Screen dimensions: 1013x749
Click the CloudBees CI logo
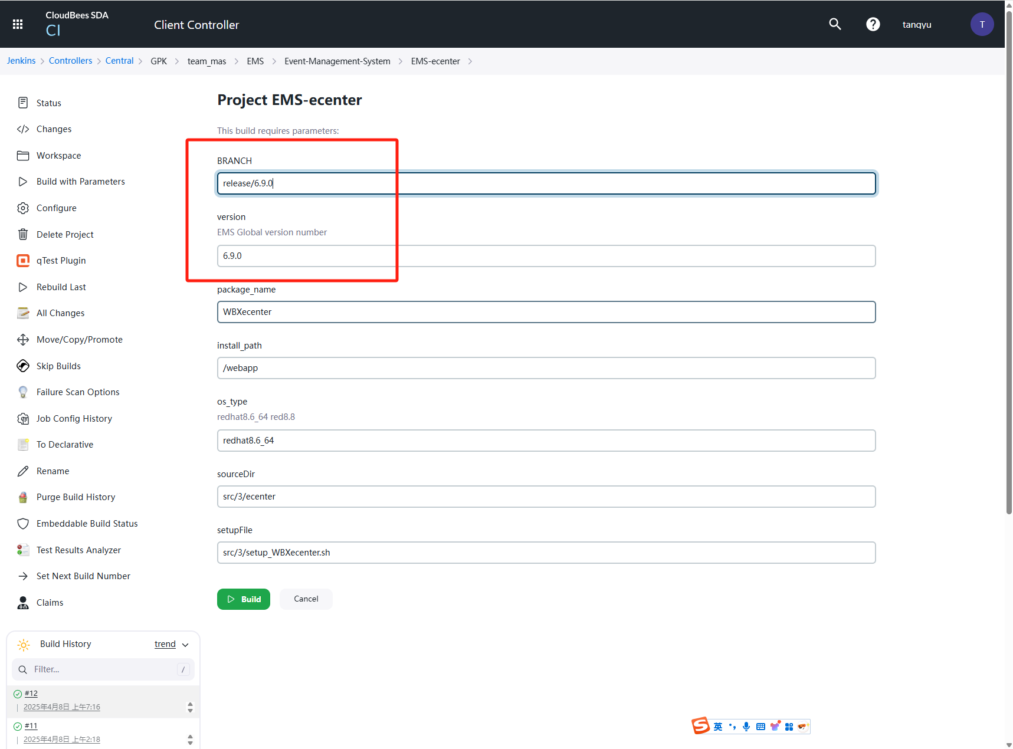coord(77,24)
